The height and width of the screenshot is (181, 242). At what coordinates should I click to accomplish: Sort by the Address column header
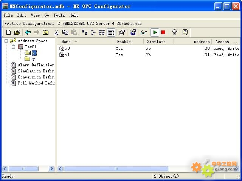192,41
